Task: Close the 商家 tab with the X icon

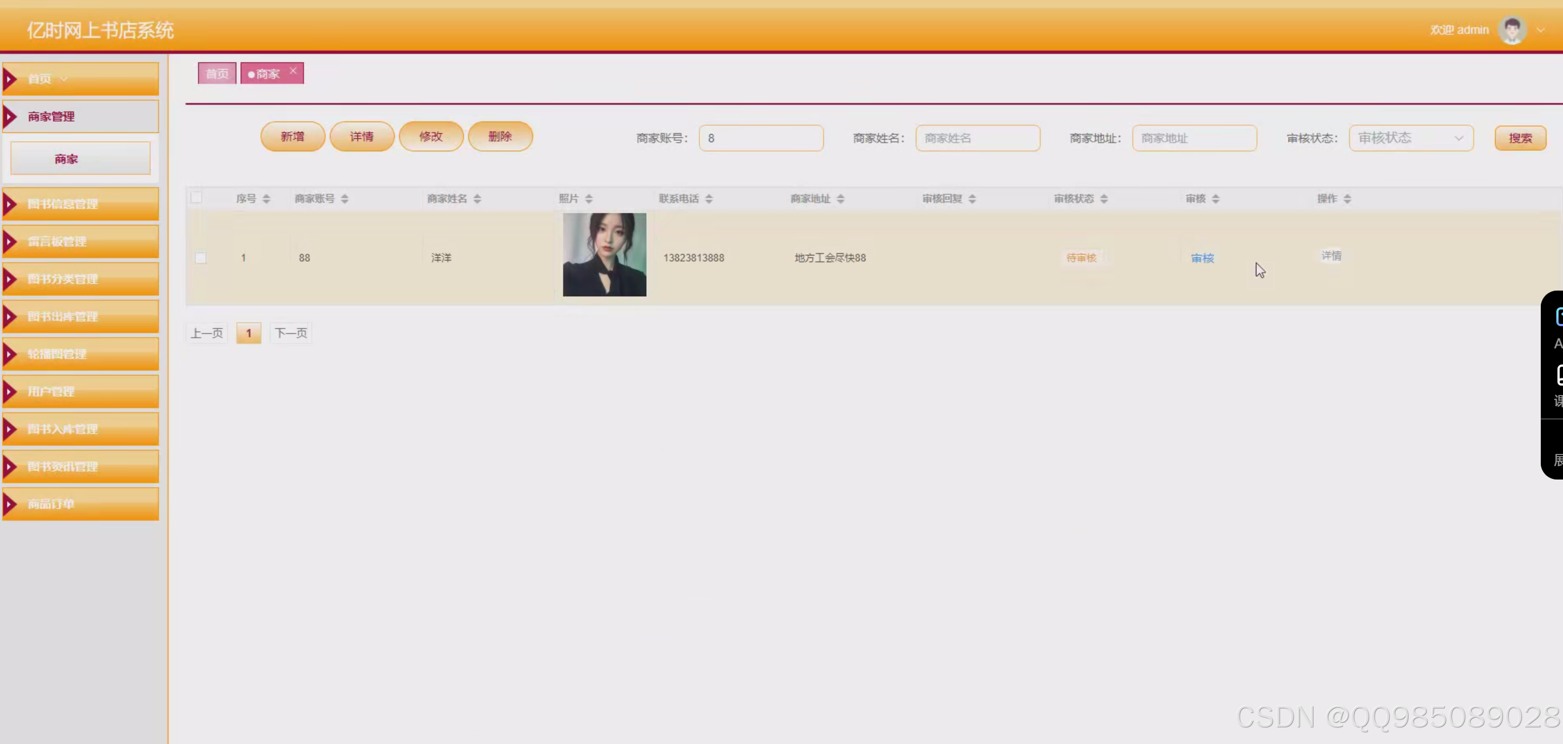Action: click(x=293, y=71)
